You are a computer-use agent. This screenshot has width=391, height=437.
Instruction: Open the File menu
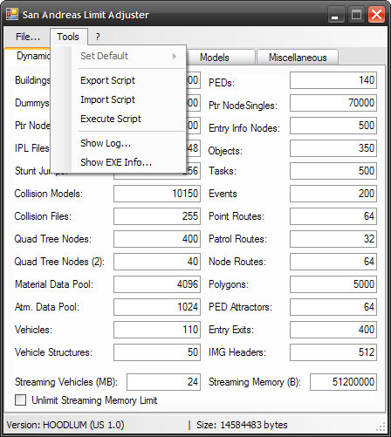click(x=28, y=37)
